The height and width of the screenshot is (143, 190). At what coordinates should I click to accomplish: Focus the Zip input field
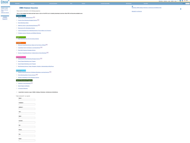pos(27,127)
